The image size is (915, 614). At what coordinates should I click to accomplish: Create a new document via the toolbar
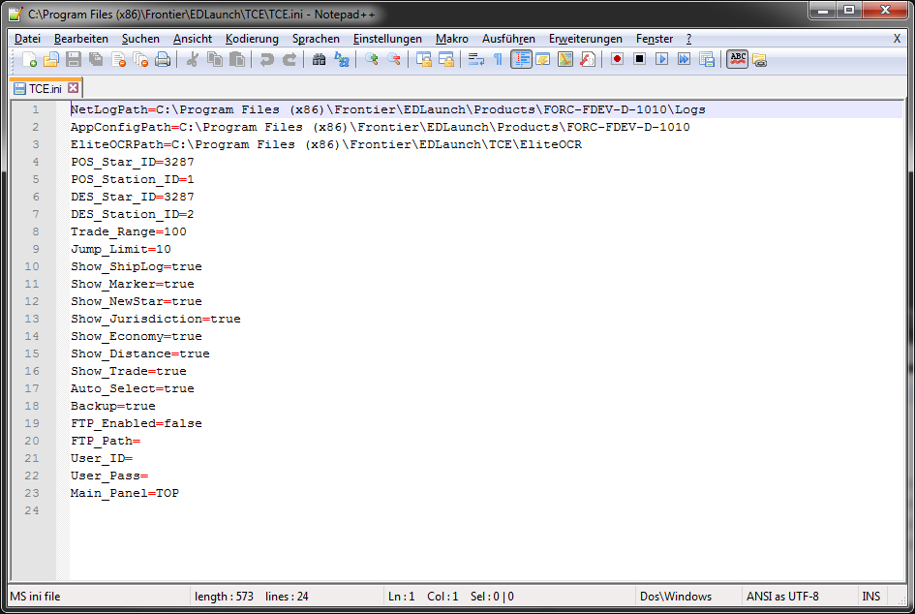pos(29,59)
